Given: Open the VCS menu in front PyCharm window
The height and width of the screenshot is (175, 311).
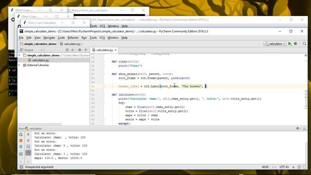Looking at the screenshot, I should pos(102,38).
